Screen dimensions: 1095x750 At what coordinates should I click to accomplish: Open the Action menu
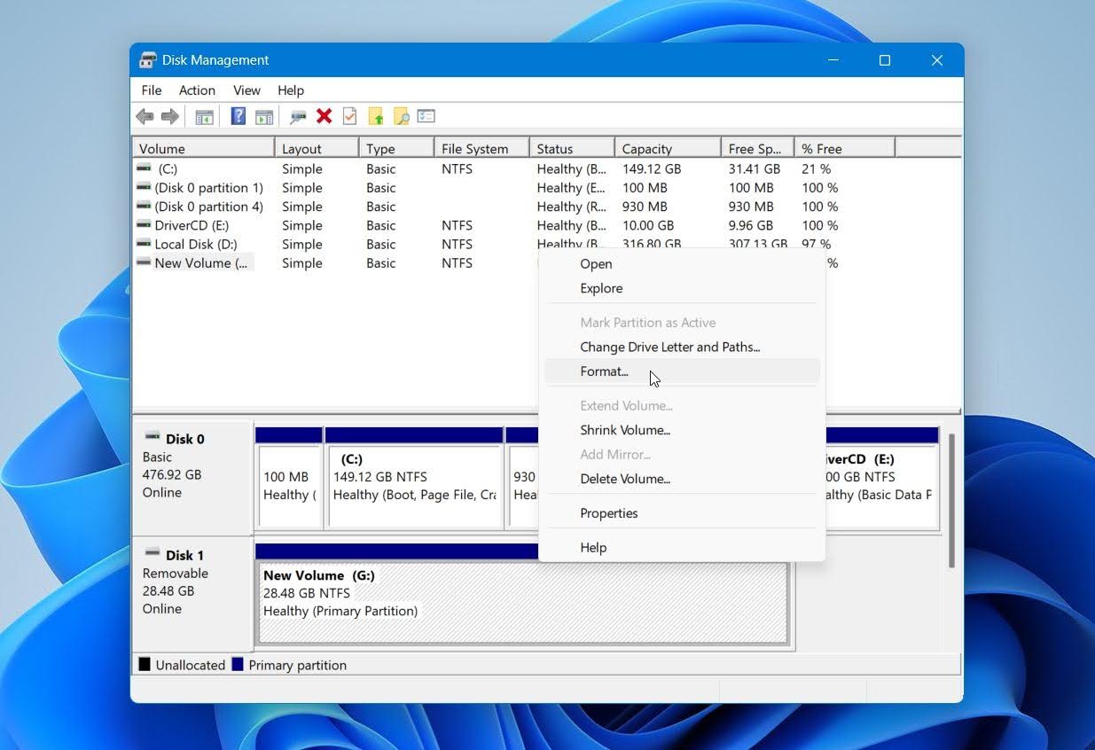tap(197, 90)
